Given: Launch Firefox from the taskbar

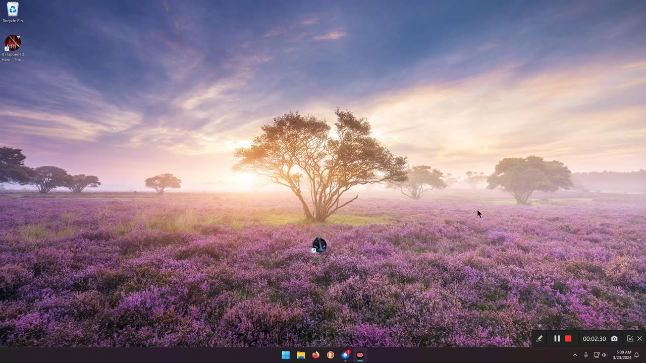Looking at the screenshot, I should tap(315, 355).
